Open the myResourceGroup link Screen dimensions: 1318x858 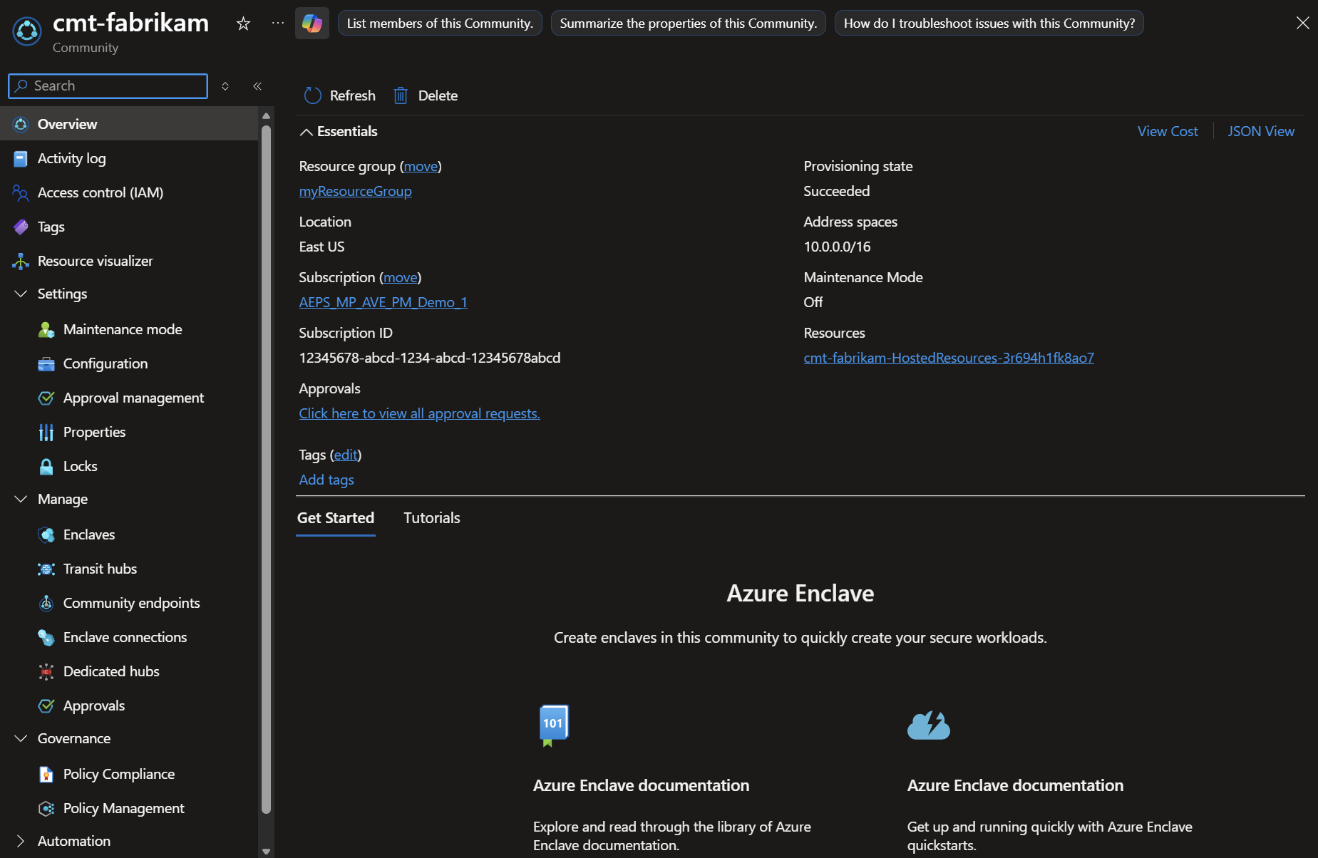coord(356,191)
